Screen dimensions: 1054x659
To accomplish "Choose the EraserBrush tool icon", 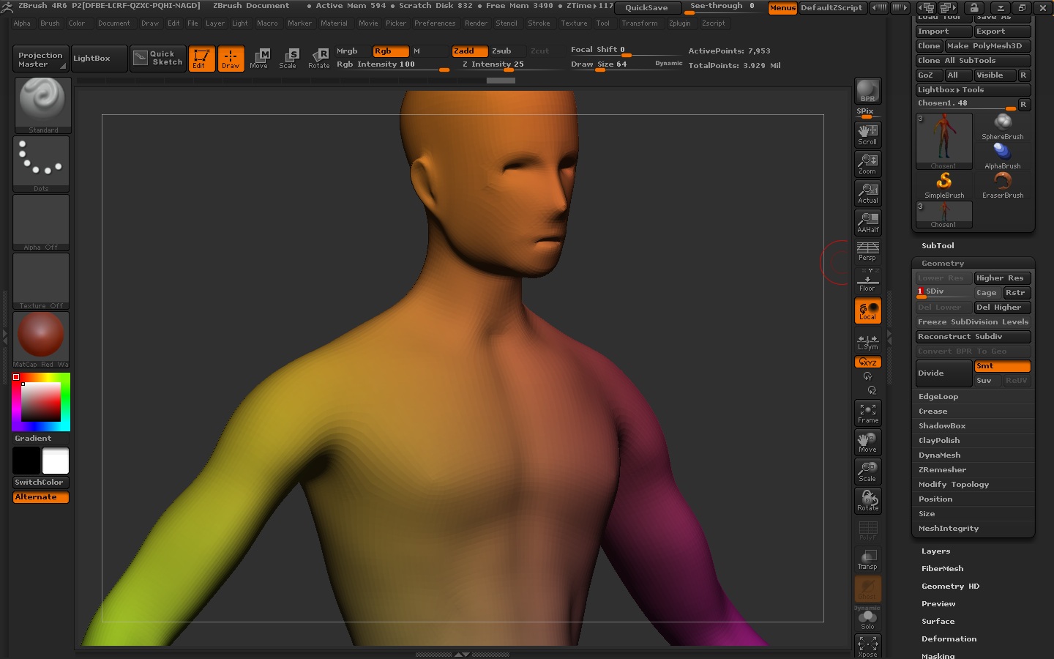I will point(1003,185).
